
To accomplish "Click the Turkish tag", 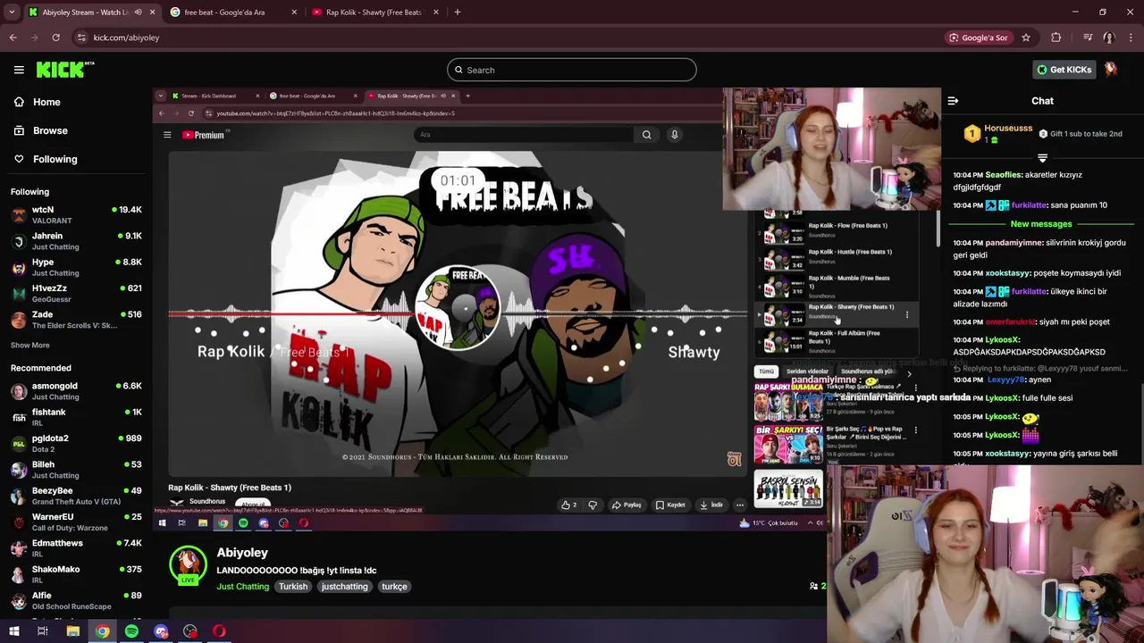I will tap(293, 587).
